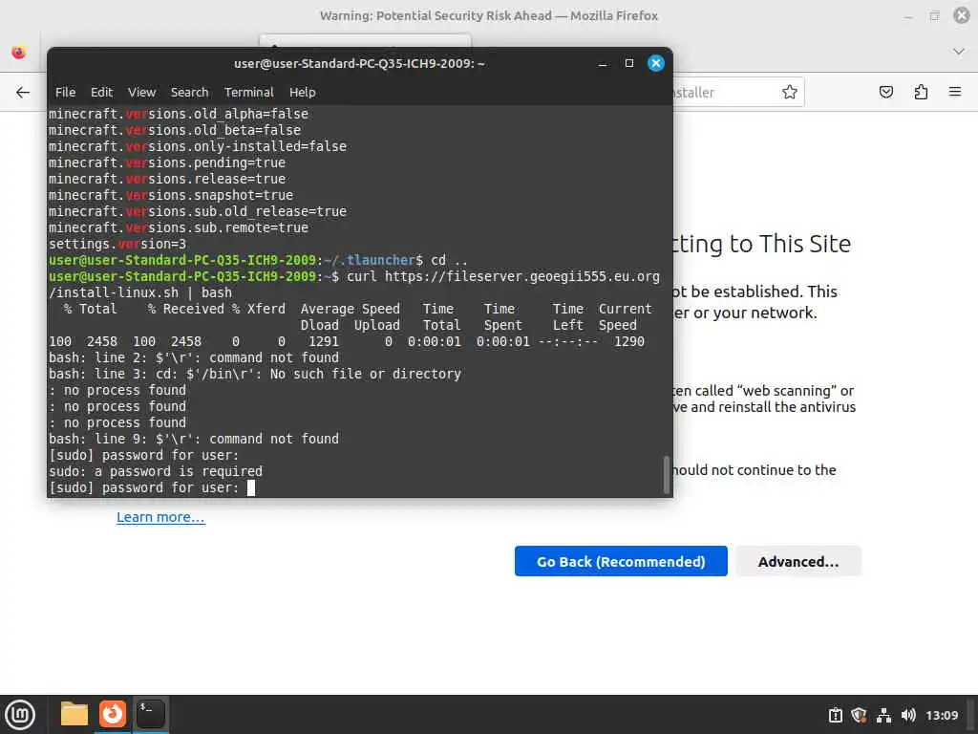
Task: Open the network connections tray icon
Action: 883,715
